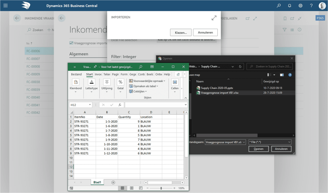This screenshot has width=328, height=193.
Task: Click the P365 badge
Action: coord(320,18)
